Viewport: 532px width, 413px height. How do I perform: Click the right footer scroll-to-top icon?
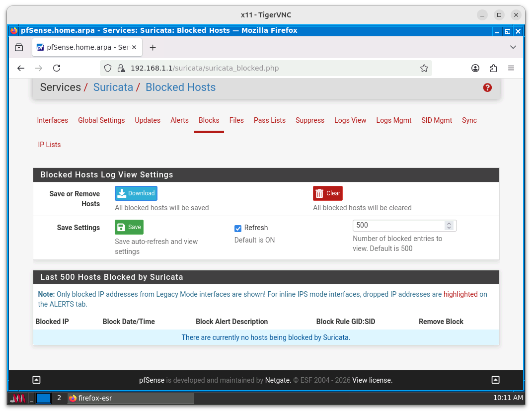(x=495, y=380)
